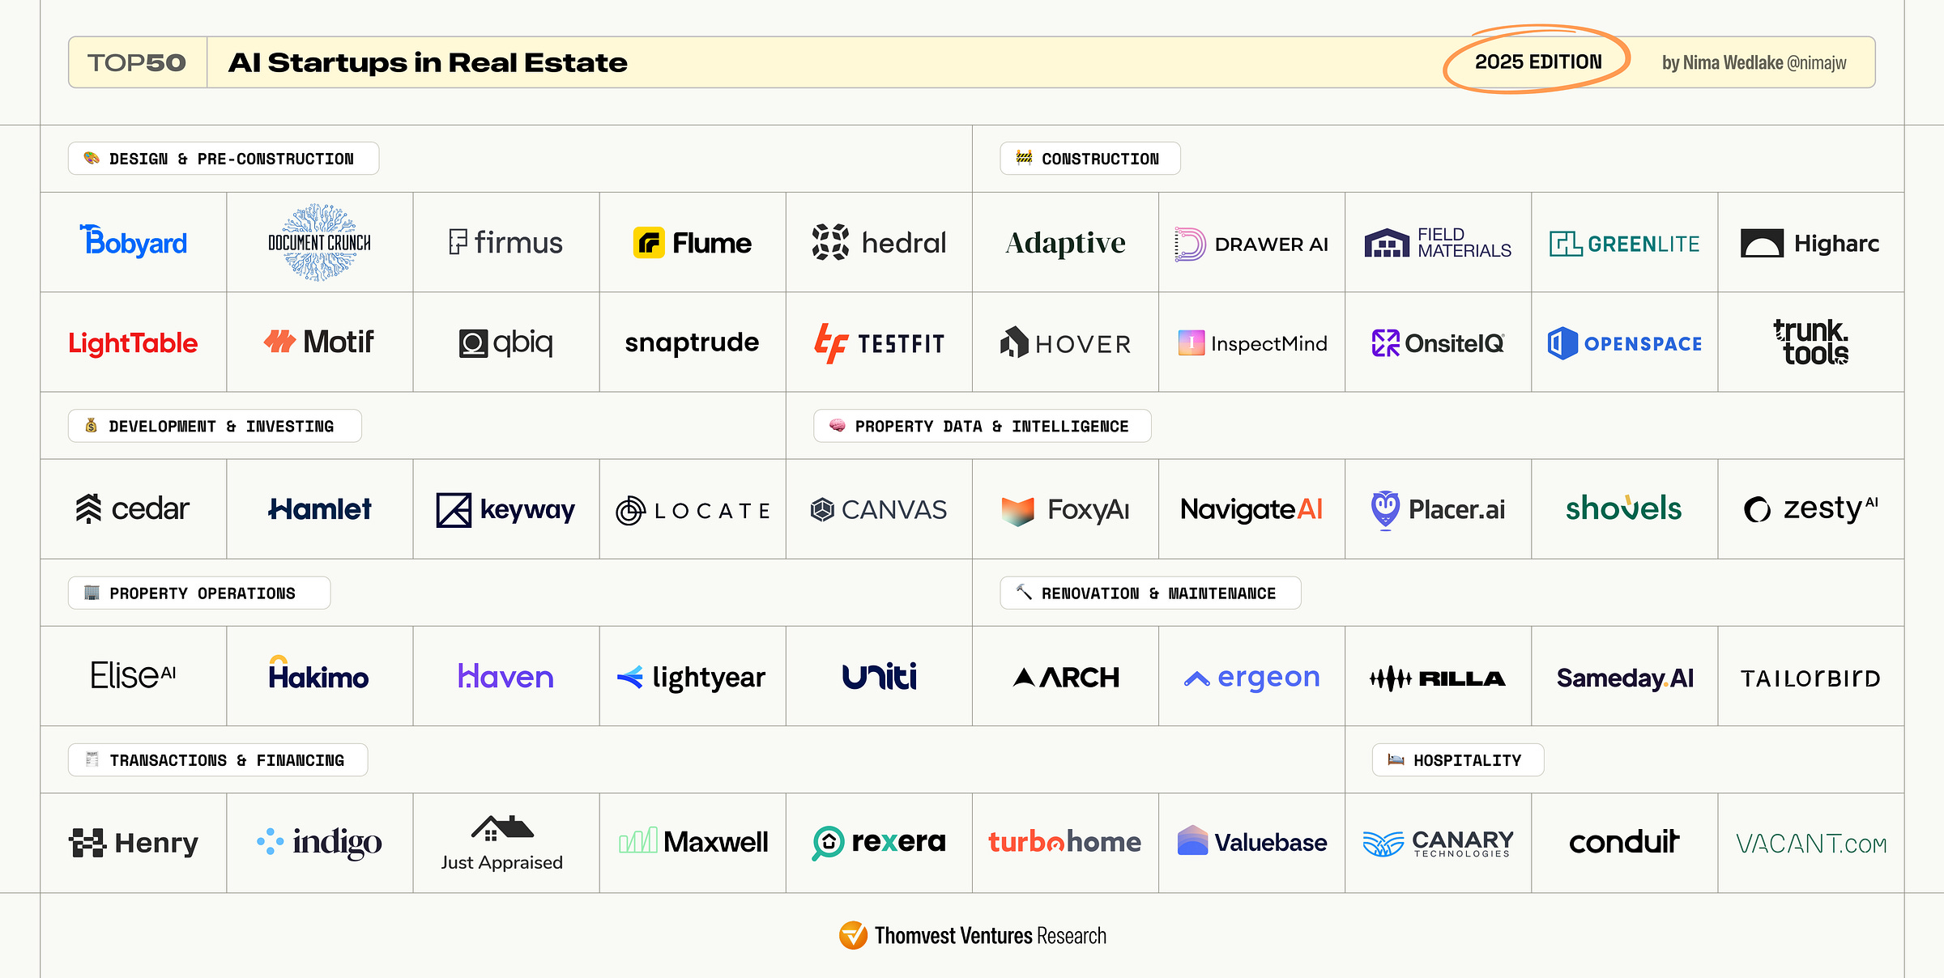Select the hedral logo
This screenshot has height=978, width=1944.
coord(879,242)
